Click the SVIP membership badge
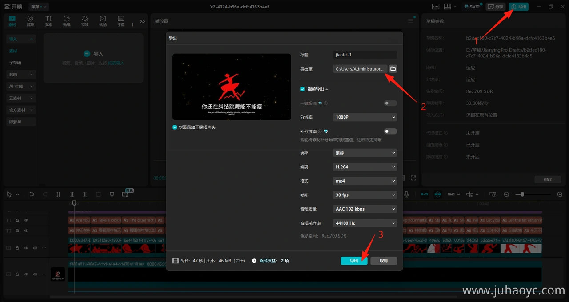The height and width of the screenshot is (302, 569). click(472, 7)
